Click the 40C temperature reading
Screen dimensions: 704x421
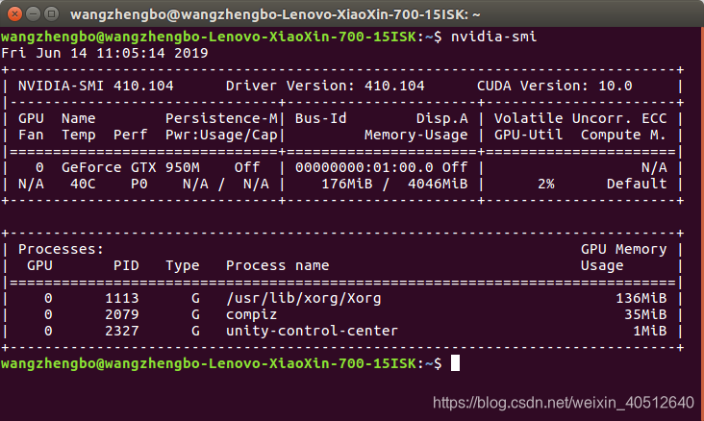coord(83,184)
